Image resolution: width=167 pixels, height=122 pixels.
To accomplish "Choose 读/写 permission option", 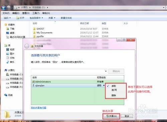I will click(x=114, y=90).
